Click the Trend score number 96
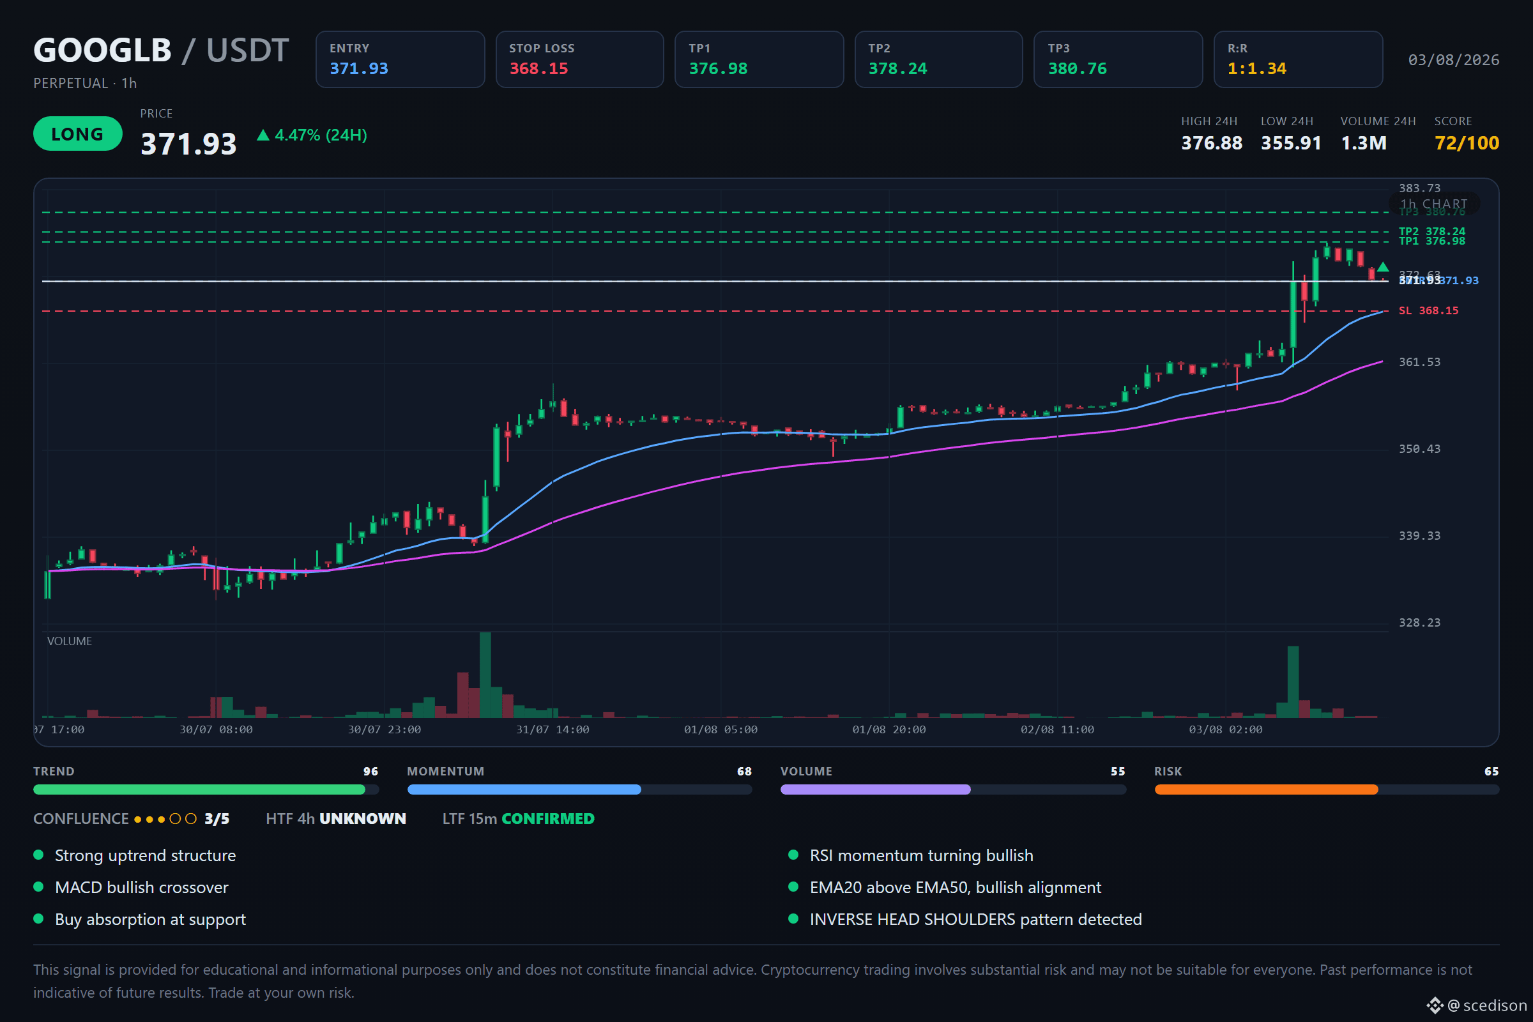 click(x=370, y=771)
